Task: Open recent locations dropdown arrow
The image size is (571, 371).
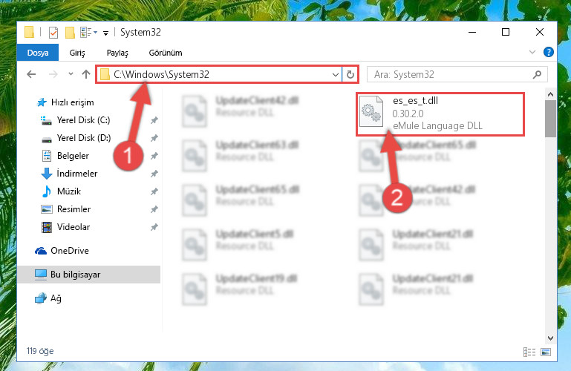Action: pos(71,74)
